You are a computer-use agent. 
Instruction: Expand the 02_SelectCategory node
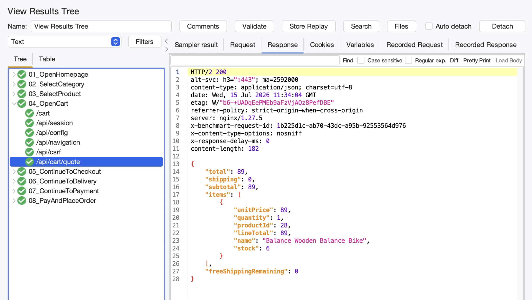click(14, 84)
